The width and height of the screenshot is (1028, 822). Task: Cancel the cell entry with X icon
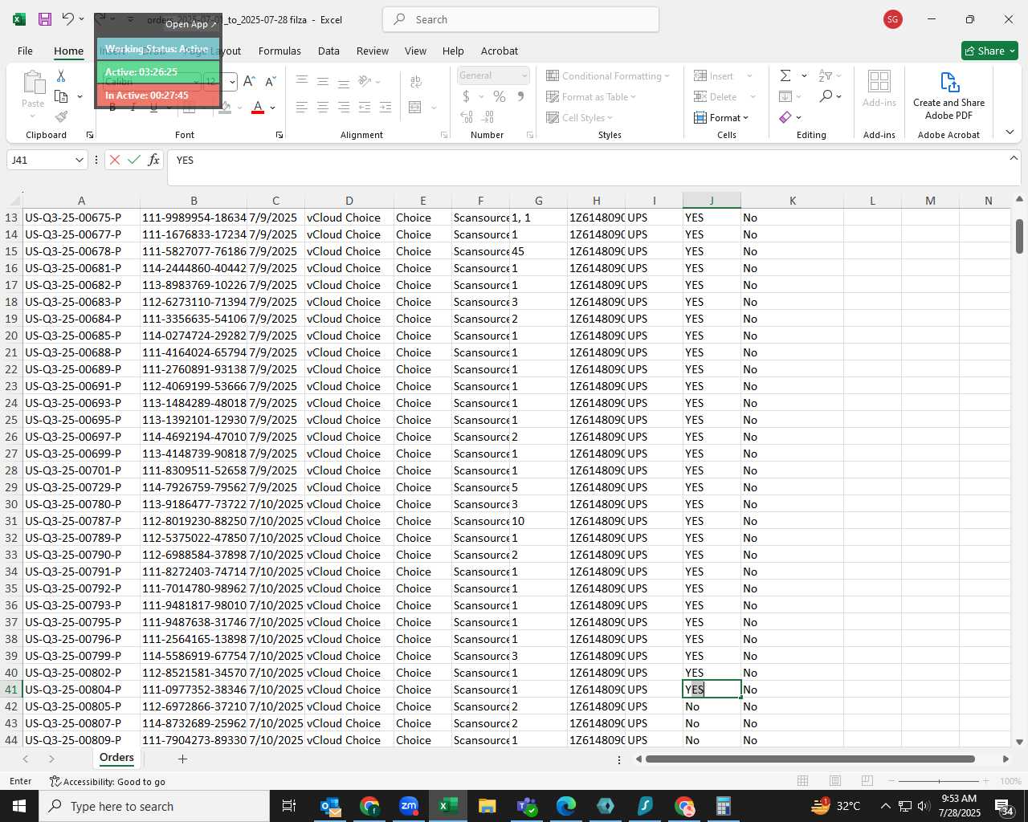click(x=115, y=160)
